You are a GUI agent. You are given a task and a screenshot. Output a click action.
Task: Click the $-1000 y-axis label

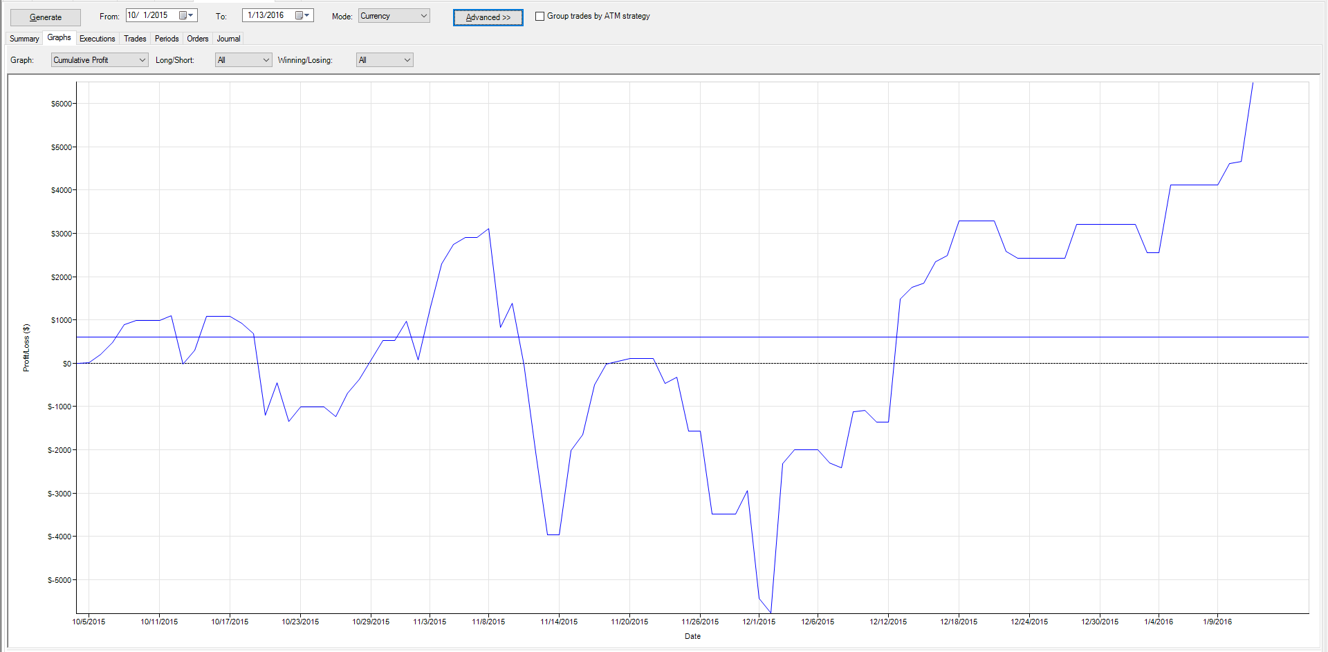59,407
